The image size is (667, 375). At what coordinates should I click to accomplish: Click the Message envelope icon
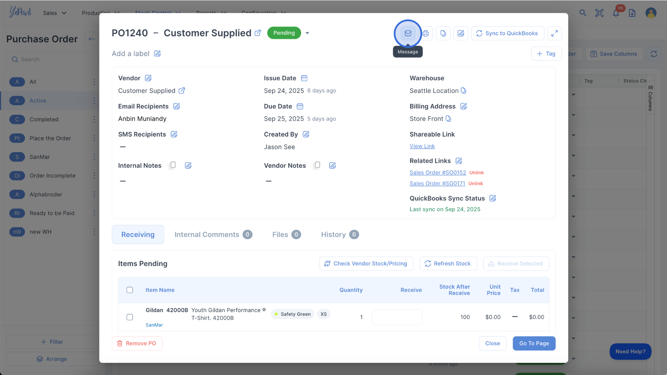[408, 33]
